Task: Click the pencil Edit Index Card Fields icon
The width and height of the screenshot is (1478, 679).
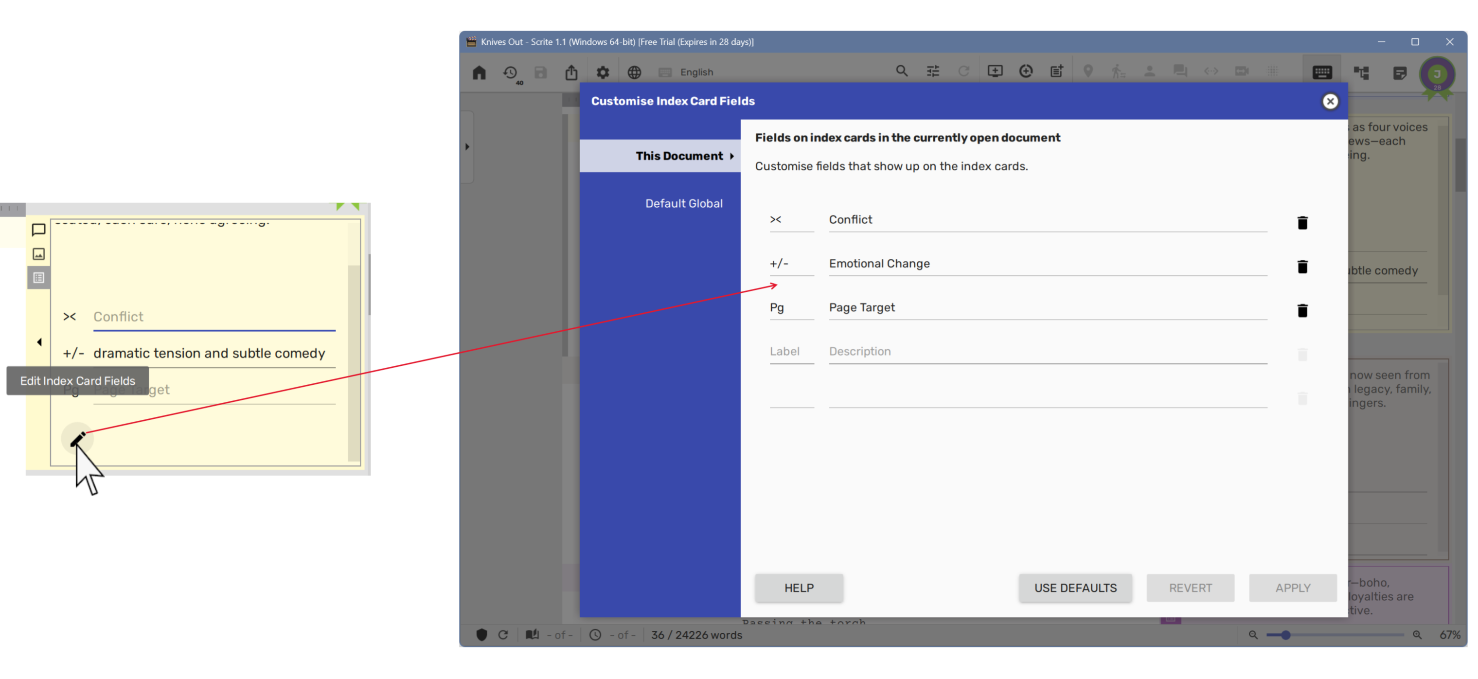Action: click(77, 439)
